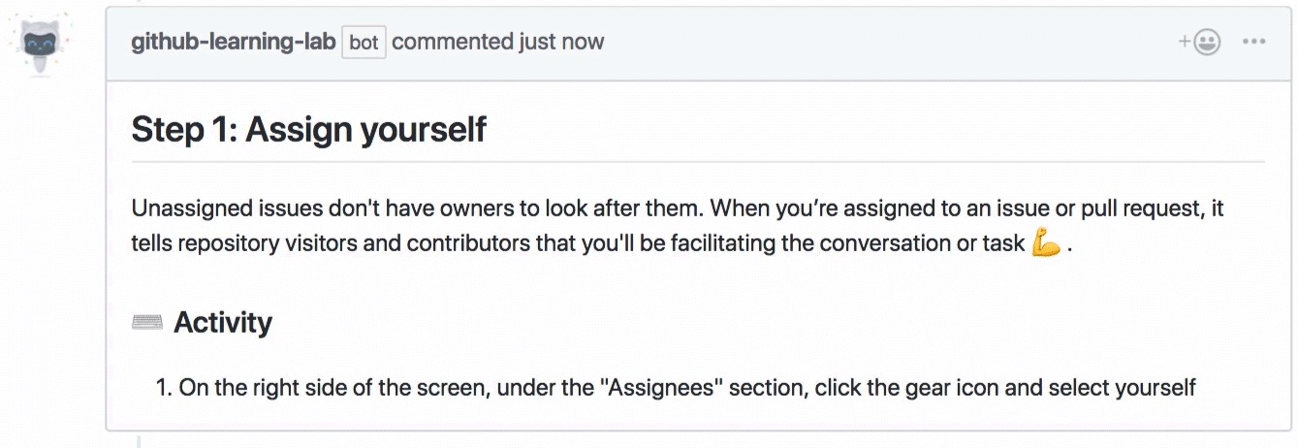
Task: Click the flexed bicep emoji
Action: pos(1045,243)
